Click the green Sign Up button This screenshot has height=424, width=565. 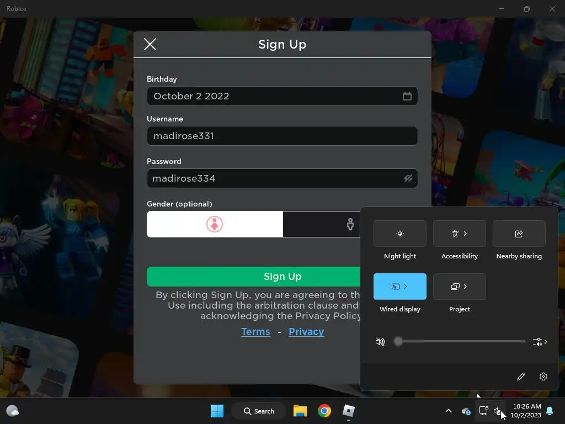pyautogui.click(x=253, y=277)
